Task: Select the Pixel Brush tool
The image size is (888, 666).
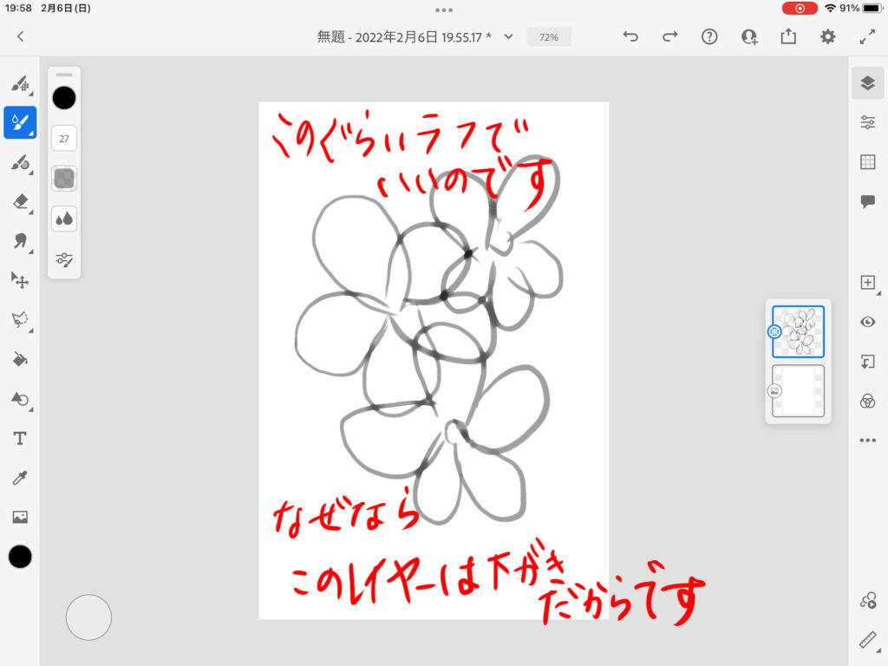Action: pyautogui.click(x=19, y=84)
